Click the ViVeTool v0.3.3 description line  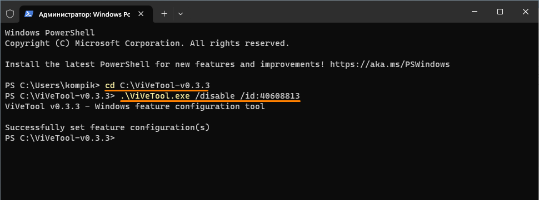coord(134,106)
